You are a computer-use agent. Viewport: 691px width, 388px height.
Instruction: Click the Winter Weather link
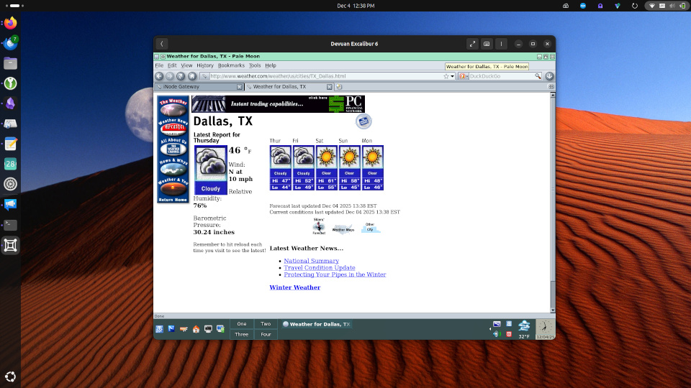pyautogui.click(x=294, y=287)
